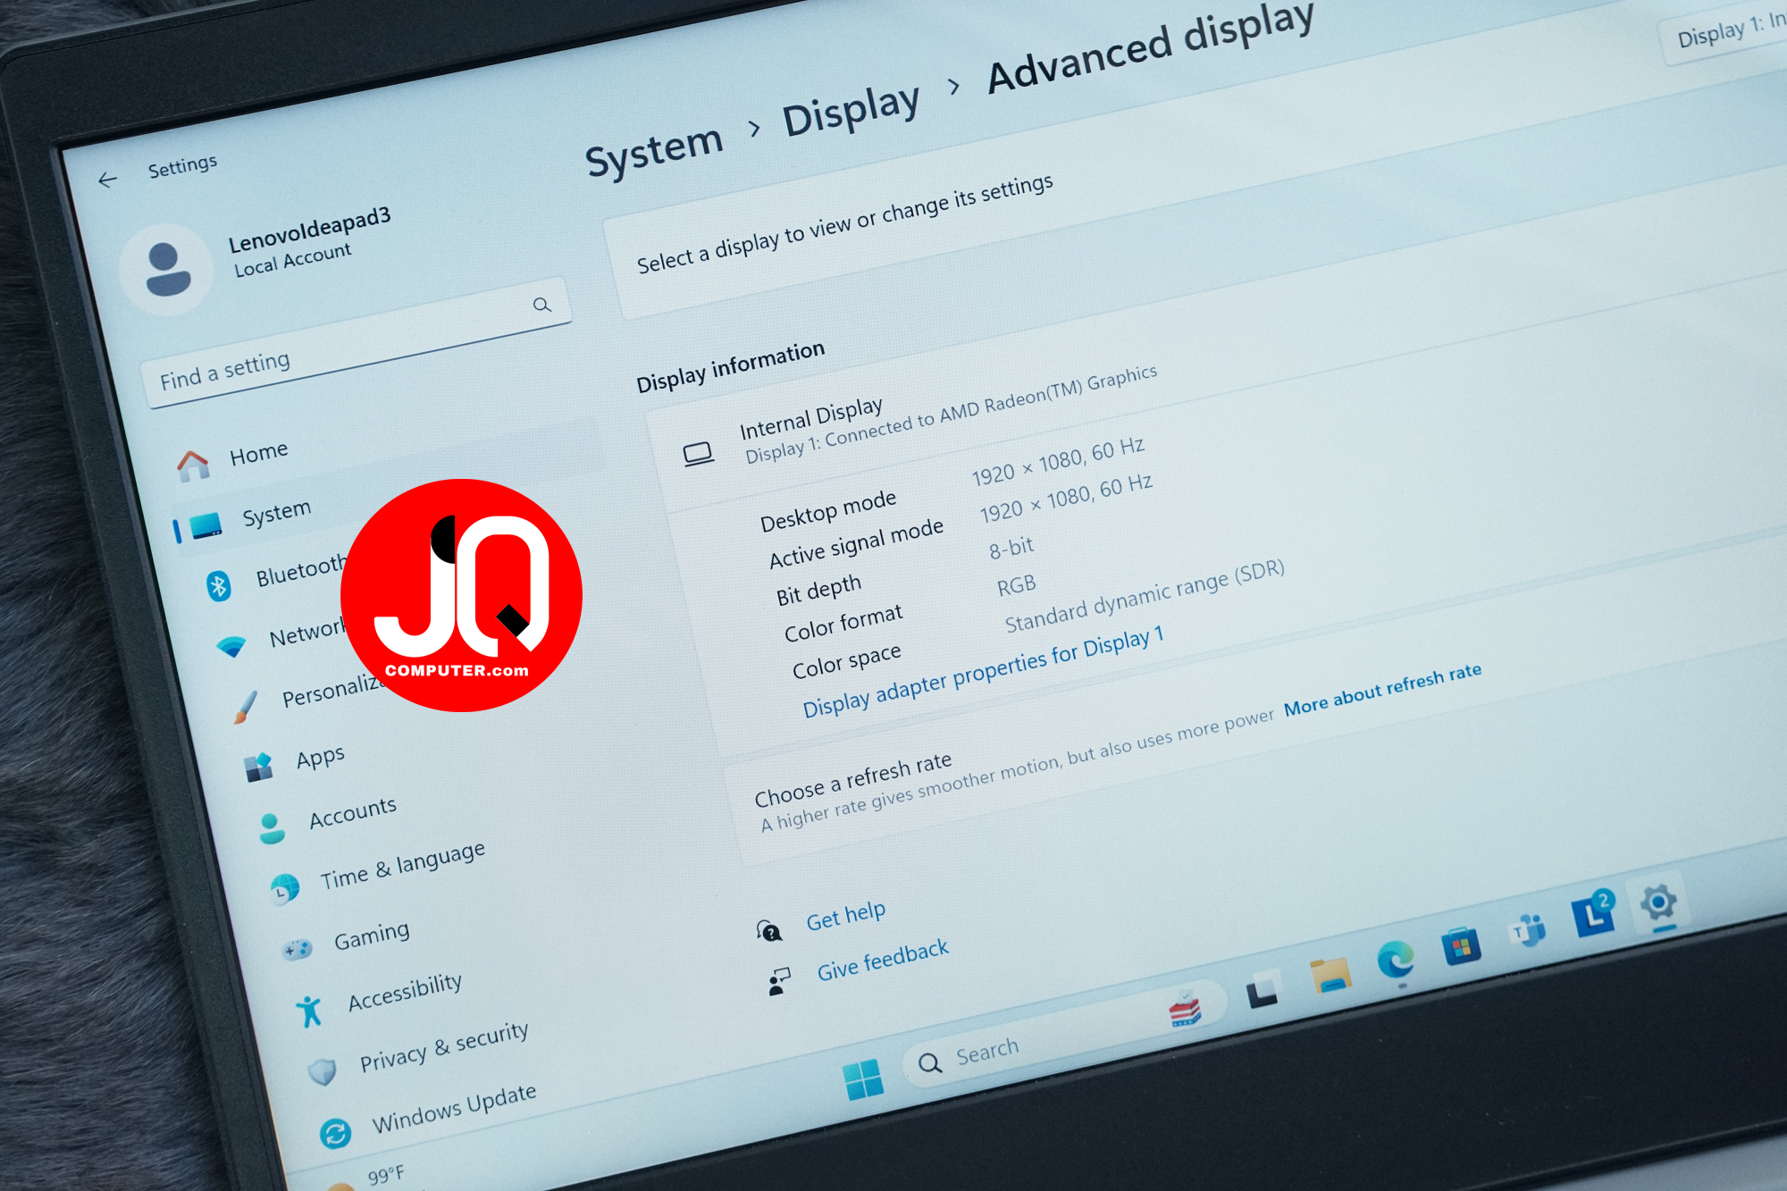This screenshot has width=1787, height=1191.
Task: Click Display in the breadcrumb
Action: 851,111
